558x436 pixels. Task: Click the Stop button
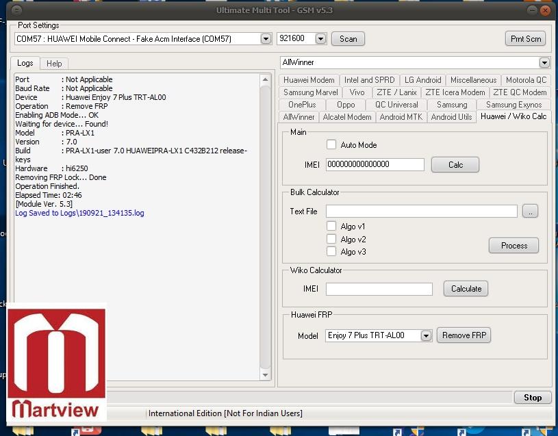point(533,397)
